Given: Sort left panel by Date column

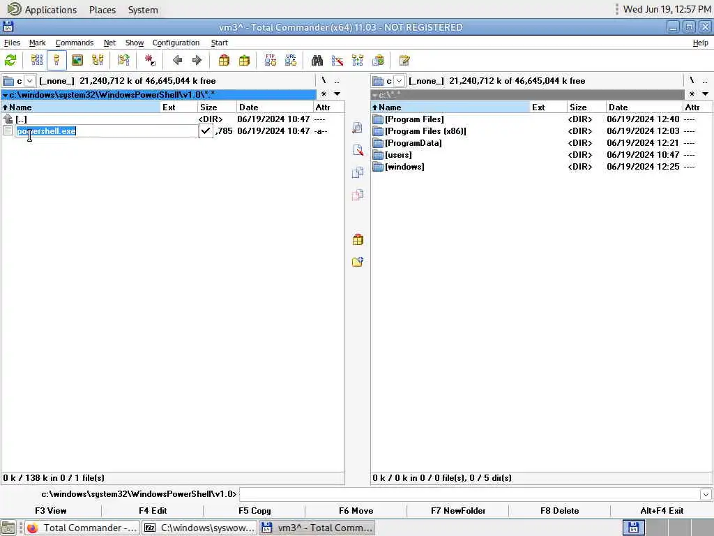Looking at the screenshot, I should point(275,107).
